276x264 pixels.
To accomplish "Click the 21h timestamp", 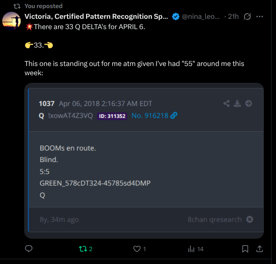I will click(x=234, y=17).
